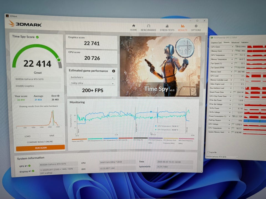The image size is (266, 199).
Task: Toggle the CPU Temperature monitoring legend
Action: [95, 140]
